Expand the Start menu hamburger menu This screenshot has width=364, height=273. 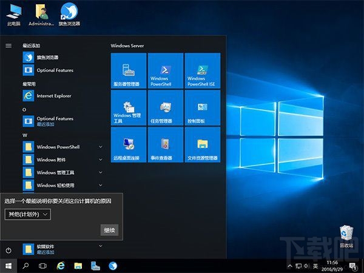(x=8, y=45)
